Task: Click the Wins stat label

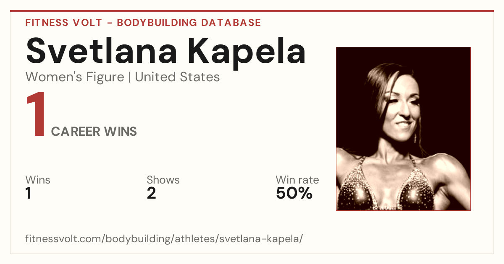Action: click(38, 180)
